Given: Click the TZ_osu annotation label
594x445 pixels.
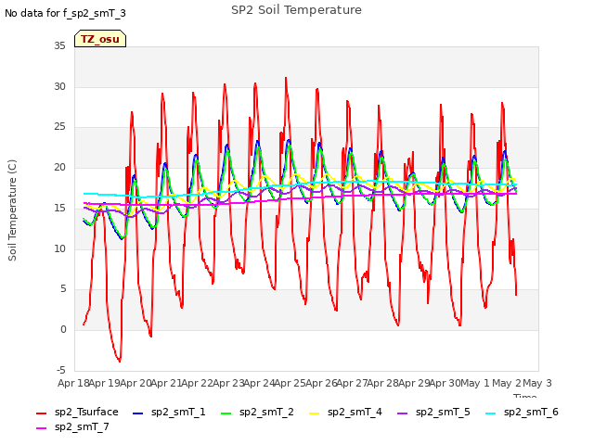Looking at the screenshot, I should tap(100, 39).
